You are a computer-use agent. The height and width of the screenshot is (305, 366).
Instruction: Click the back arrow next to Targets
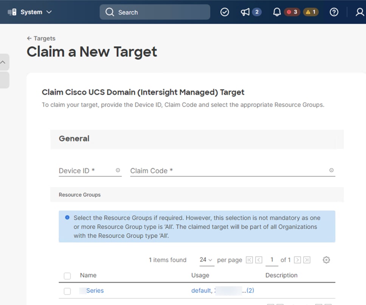coord(29,38)
